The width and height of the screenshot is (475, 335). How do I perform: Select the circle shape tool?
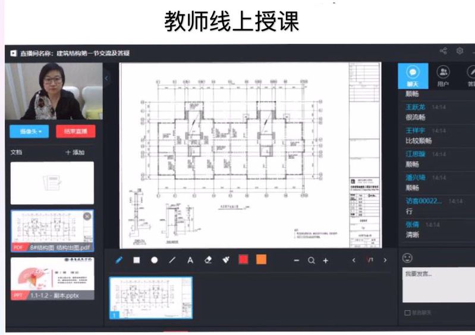tap(155, 260)
